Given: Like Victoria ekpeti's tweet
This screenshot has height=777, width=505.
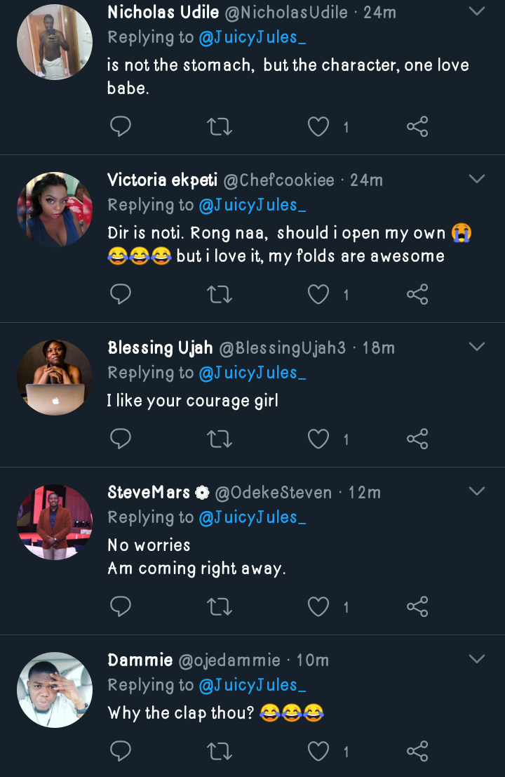Looking at the screenshot, I should point(319,295).
